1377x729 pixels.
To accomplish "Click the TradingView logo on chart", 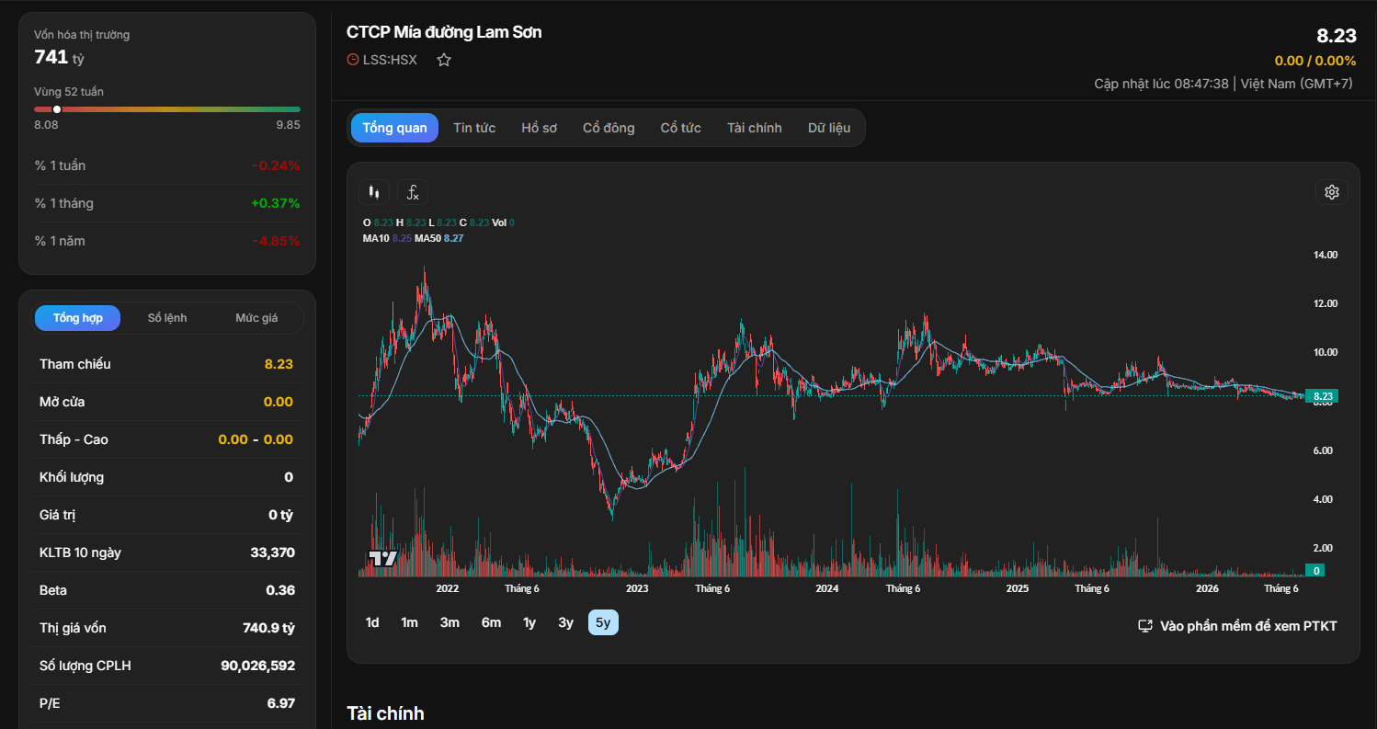I will [382, 558].
